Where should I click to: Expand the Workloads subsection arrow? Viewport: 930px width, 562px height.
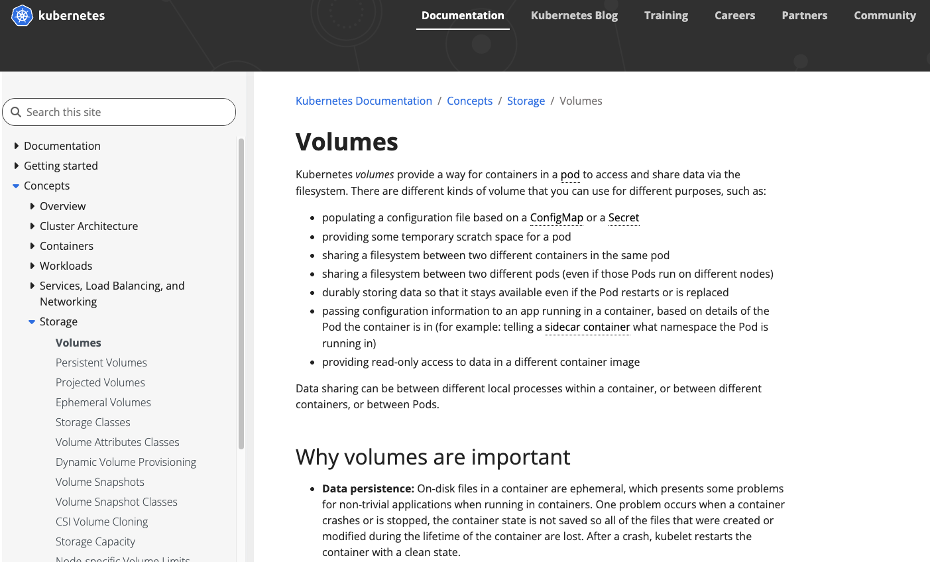point(32,266)
